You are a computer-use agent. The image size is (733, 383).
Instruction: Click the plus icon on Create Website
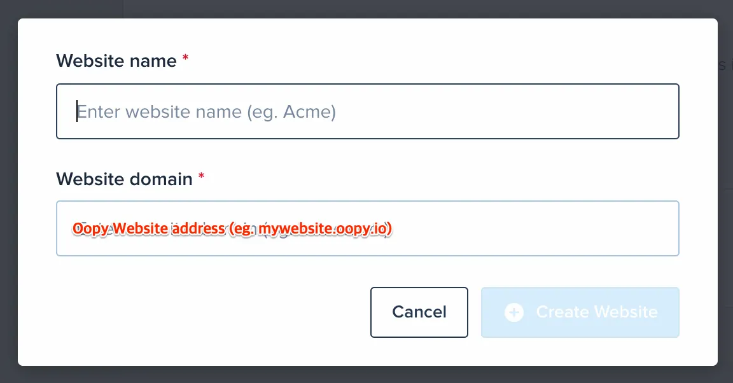tap(513, 312)
